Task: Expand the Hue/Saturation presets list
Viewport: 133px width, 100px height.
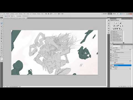Action: point(111,36)
